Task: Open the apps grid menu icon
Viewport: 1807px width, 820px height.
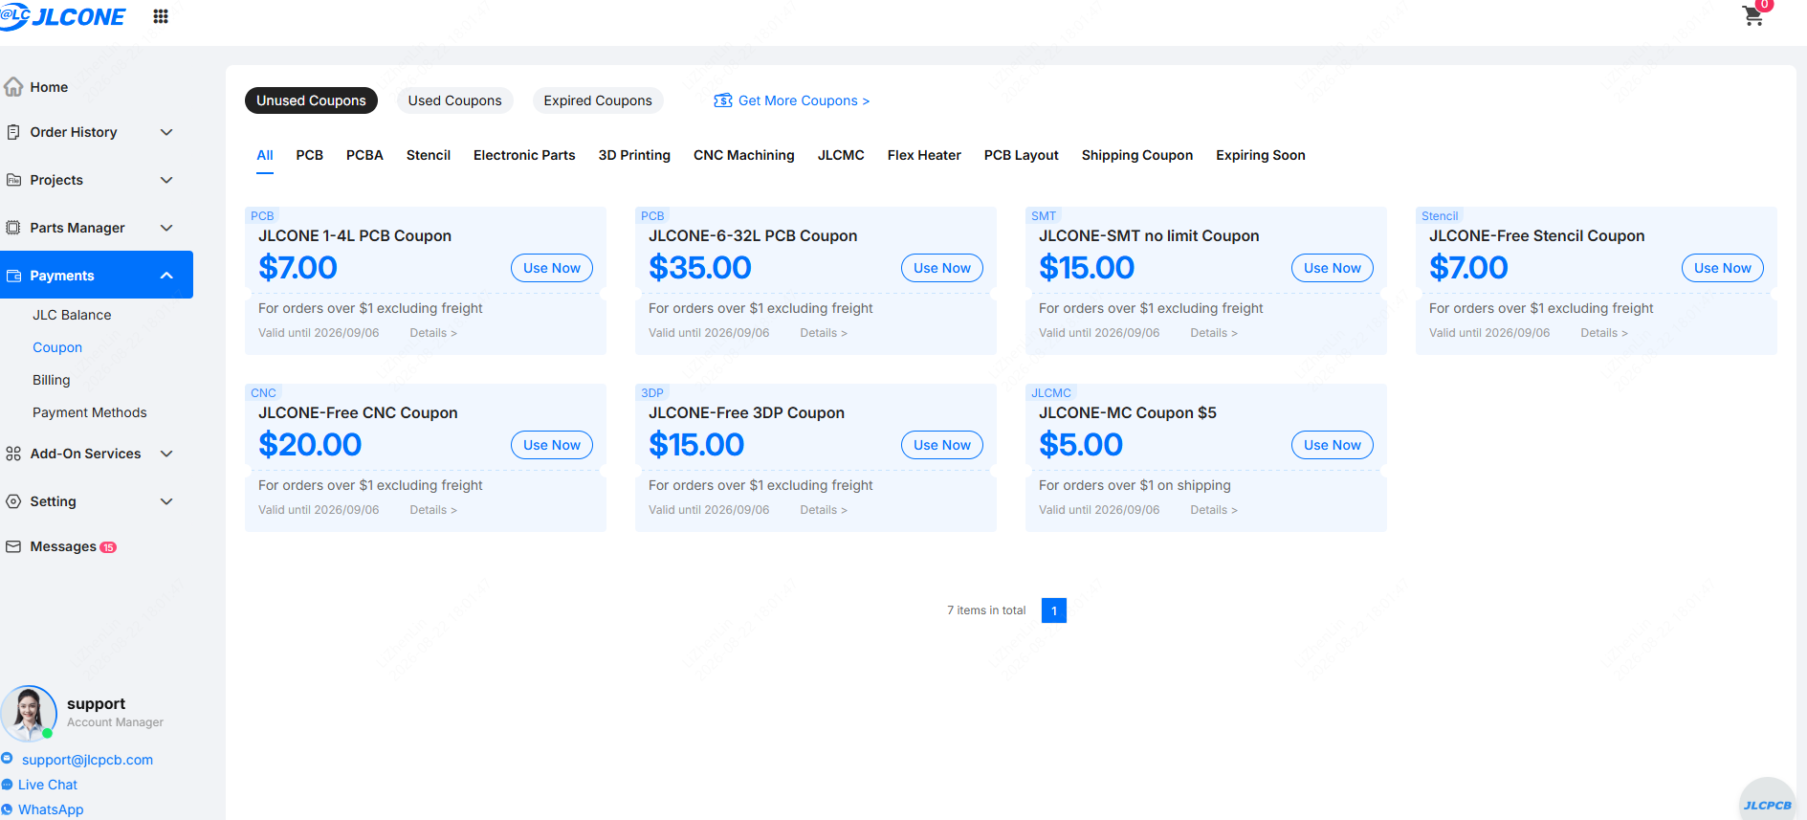Action: point(161,16)
